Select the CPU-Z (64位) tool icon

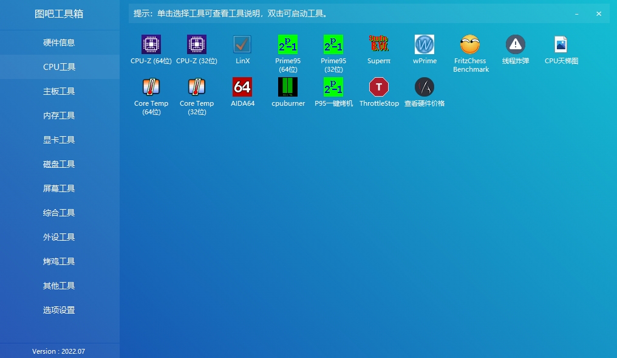pyautogui.click(x=151, y=44)
